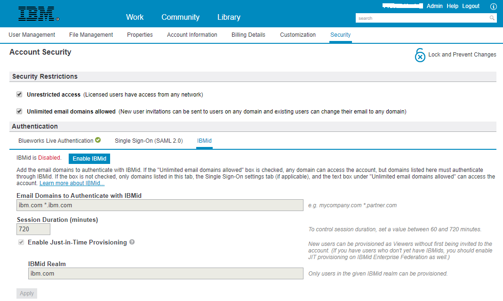Switch to Blueworks Live Authentication tab
Image resolution: width=503 pixels, height=301 pixels.
[x=56, y=141]
